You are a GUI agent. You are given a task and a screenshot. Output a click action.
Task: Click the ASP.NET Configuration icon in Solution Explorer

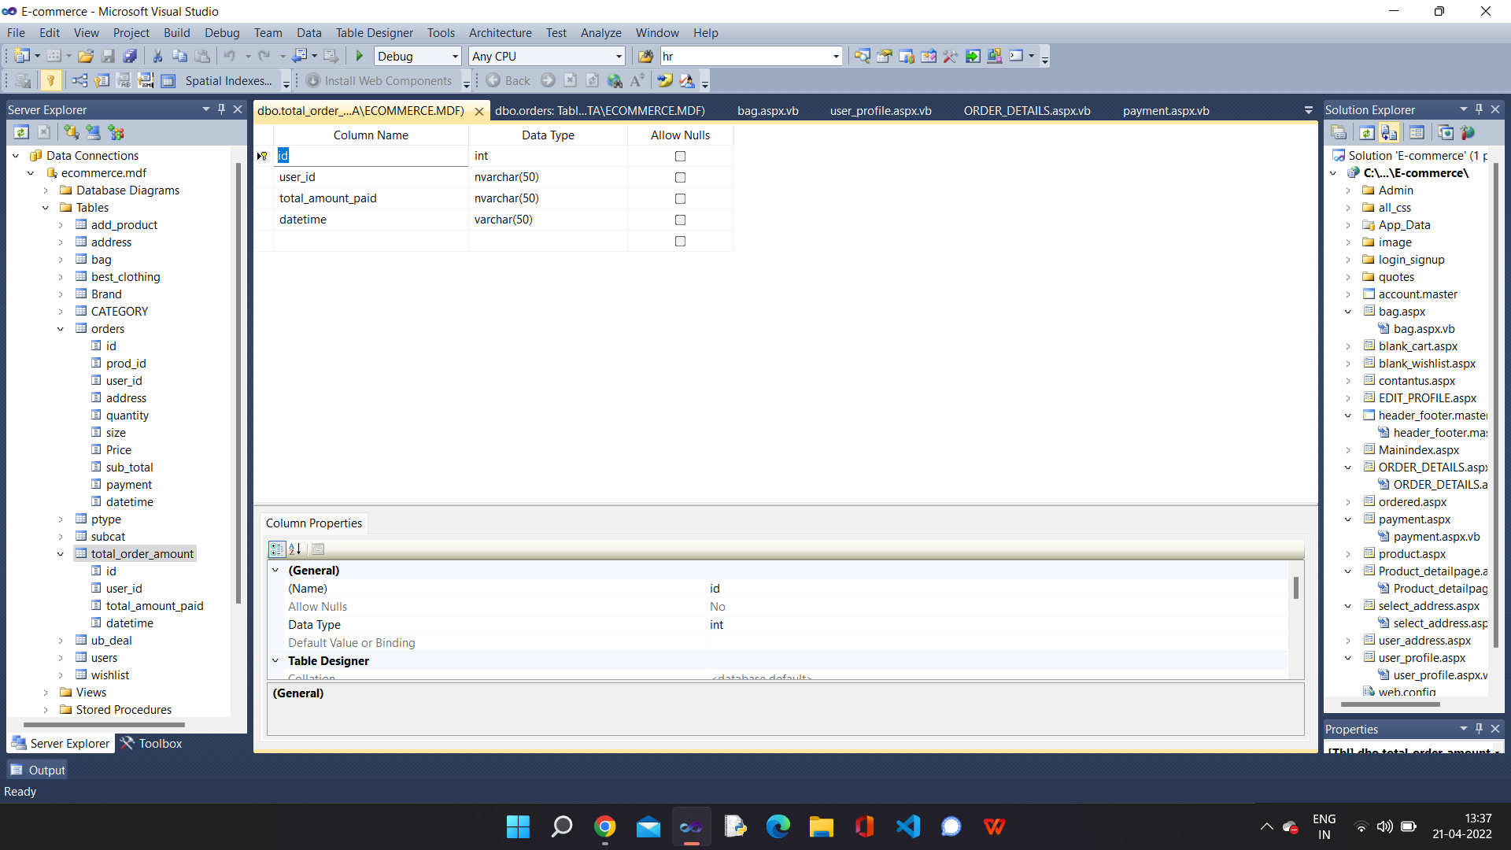pos(1468,132)
